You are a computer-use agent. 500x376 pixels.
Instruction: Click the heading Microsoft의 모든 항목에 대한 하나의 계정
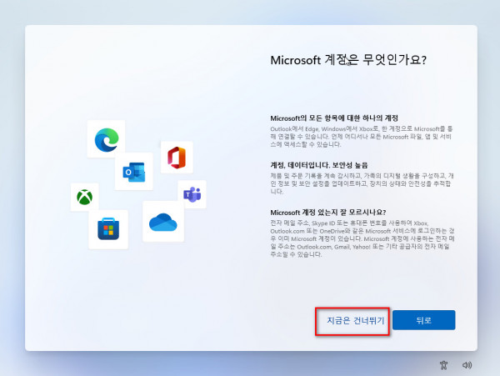pyautogui.click(x=334, y=118)
